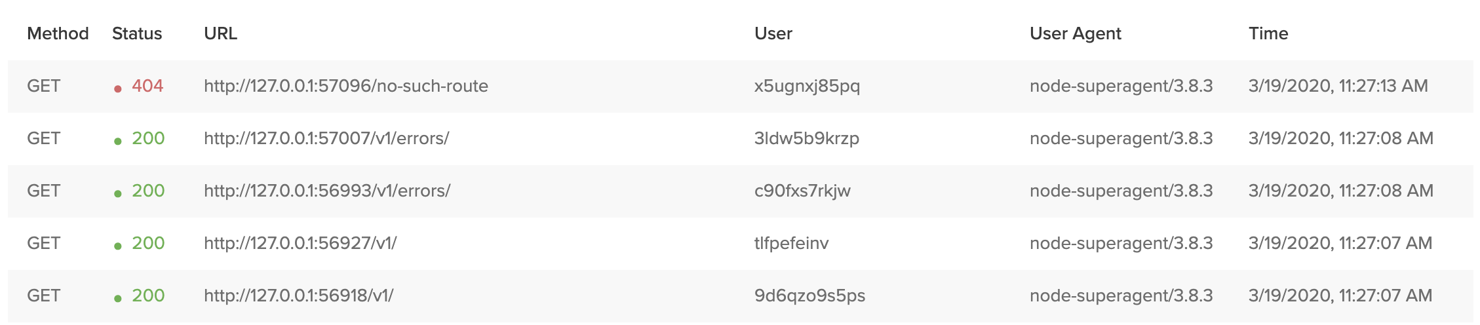This screenshot has height=325, width=1480.
Task: Click the red 404 status dot
Action: tap(118, 89)
